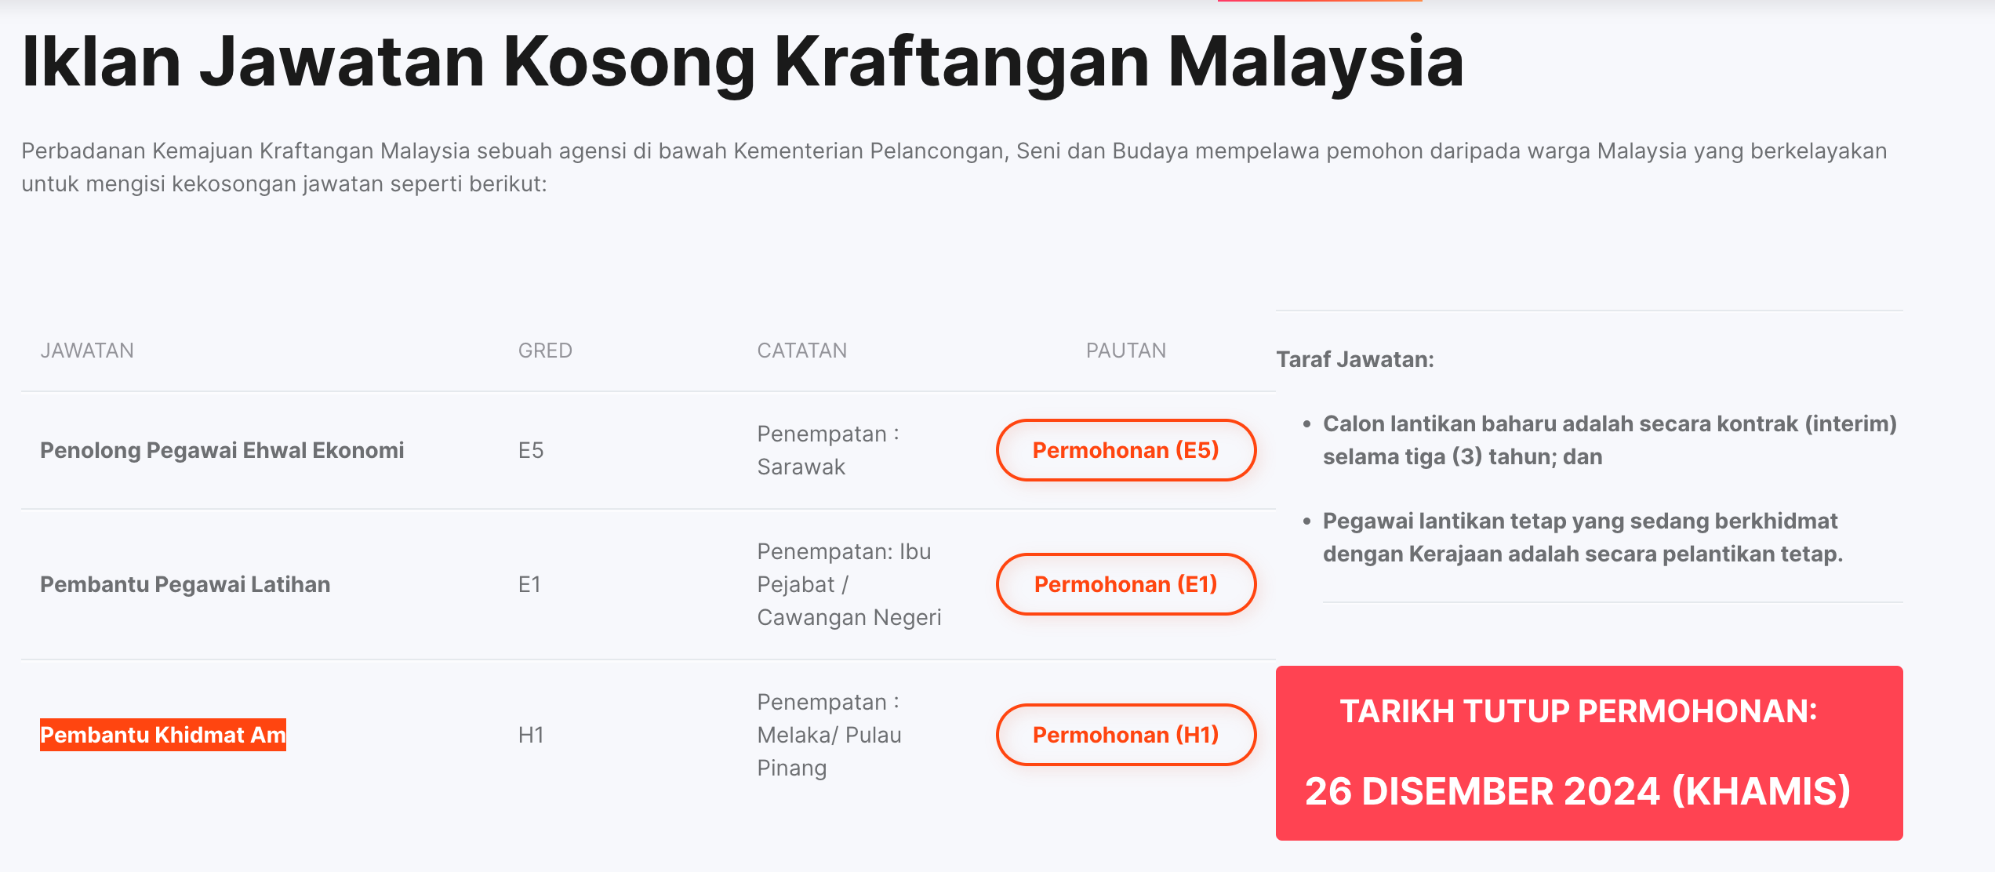
Task: Click the E5 grade cell
Action: click(531, 450)
